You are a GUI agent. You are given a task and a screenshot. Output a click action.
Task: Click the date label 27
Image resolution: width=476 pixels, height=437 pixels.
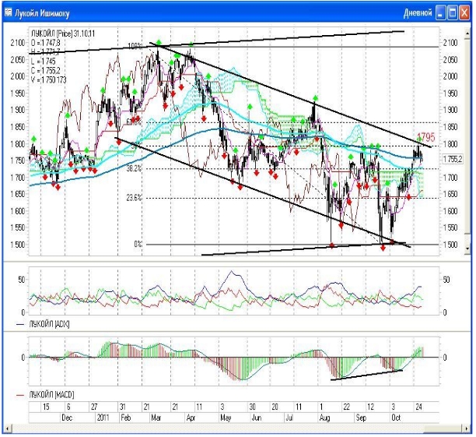[94, 407]
